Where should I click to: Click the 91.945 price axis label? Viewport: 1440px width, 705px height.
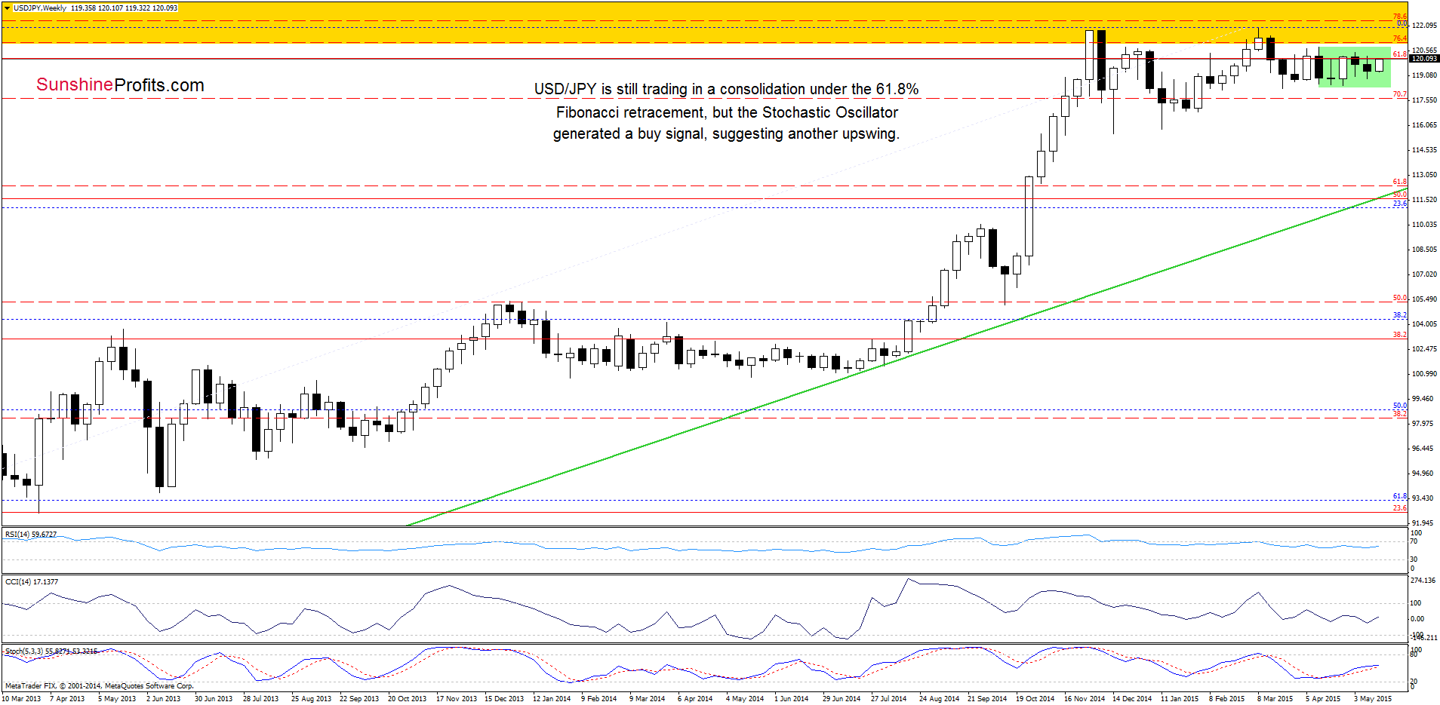1423,523
